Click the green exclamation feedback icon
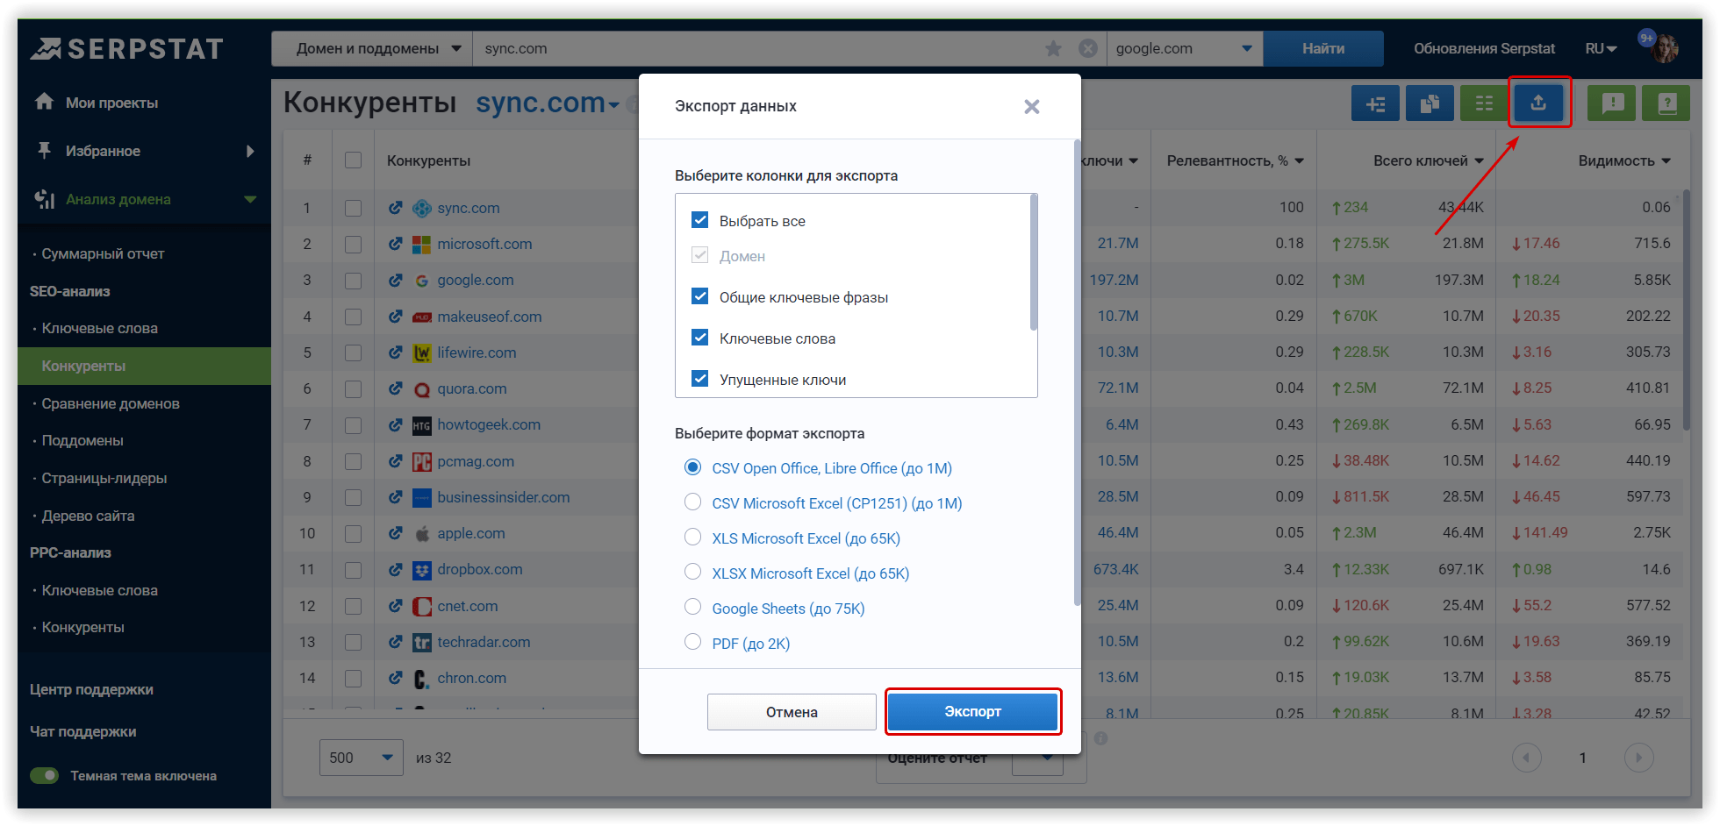The image size is (1720, 826). tap(1612, 103)
